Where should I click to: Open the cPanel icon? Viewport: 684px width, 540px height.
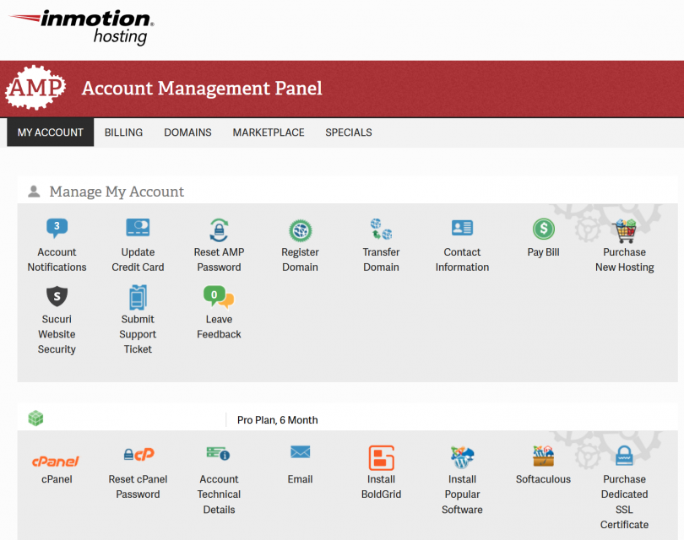pos(57,461)
